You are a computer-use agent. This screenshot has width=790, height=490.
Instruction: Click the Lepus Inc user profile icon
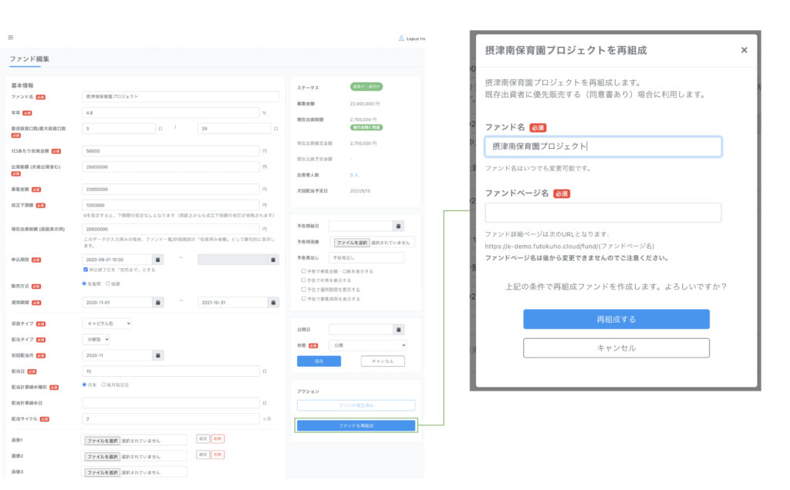400,38
